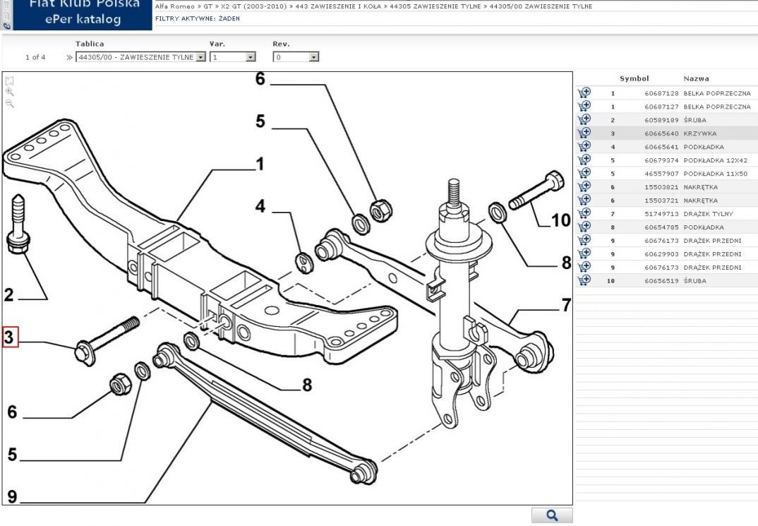Screen dimensions: 758x526
Task: Click the fit-to-frame icon above zoom controls
Action: point(9,80)
